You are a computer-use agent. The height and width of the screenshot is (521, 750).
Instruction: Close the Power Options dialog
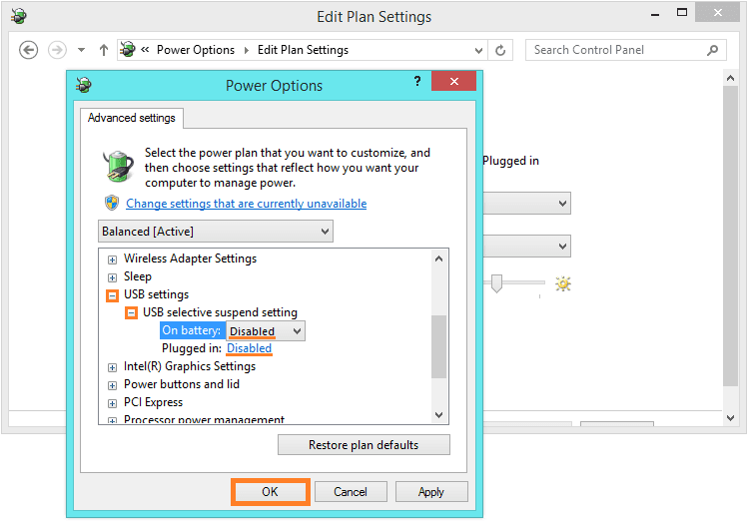pos(454,81)
